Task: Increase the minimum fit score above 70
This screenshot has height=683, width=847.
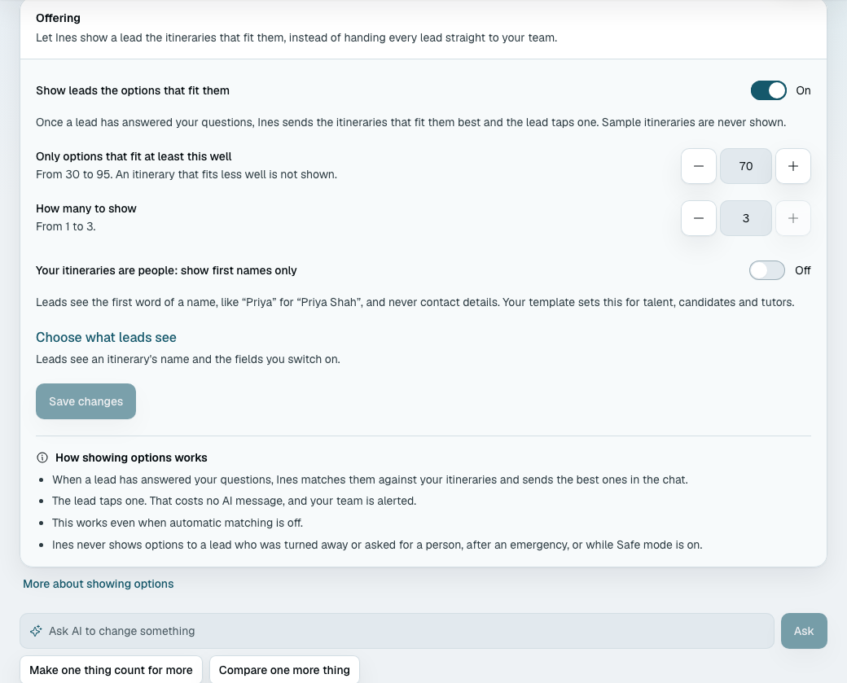Action: 793,166
